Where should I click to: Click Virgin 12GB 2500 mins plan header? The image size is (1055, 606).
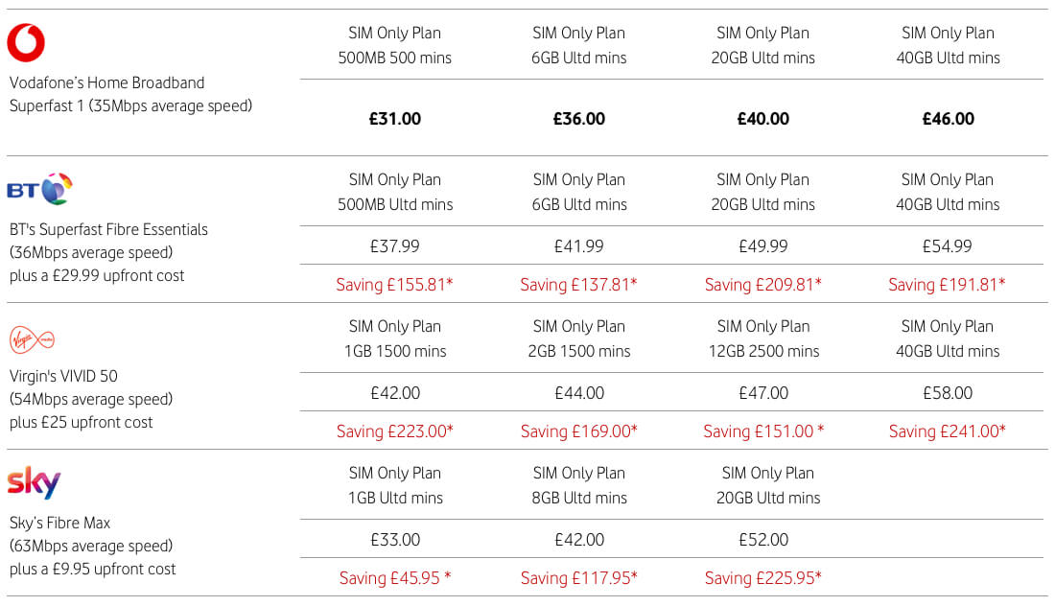click(x=763, y=338)
